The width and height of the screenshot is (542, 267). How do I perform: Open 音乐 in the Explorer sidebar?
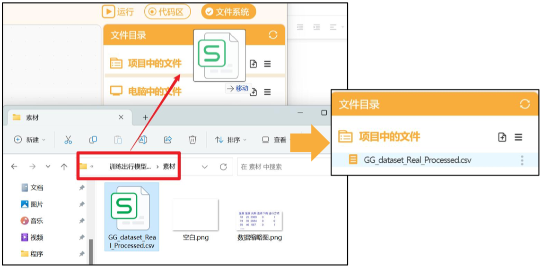(32, 221)
